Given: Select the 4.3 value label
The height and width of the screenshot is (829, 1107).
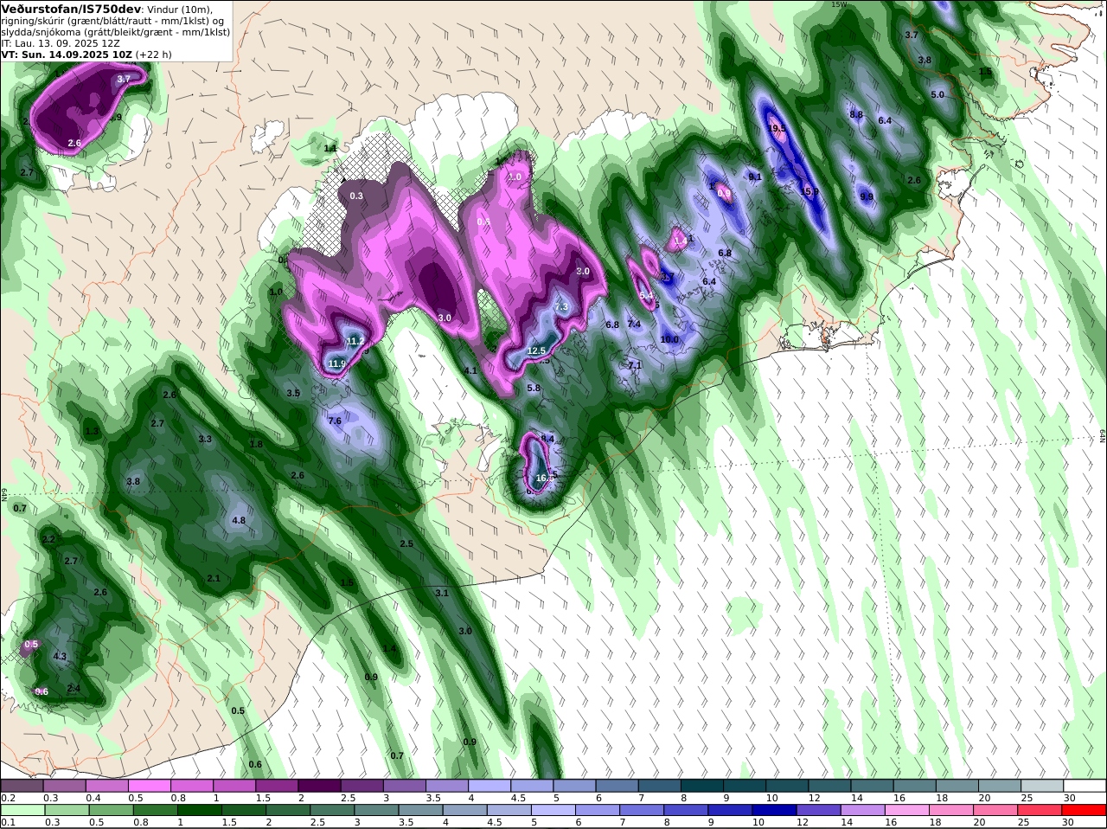Looking at the screenshot, I should point(60,657).
